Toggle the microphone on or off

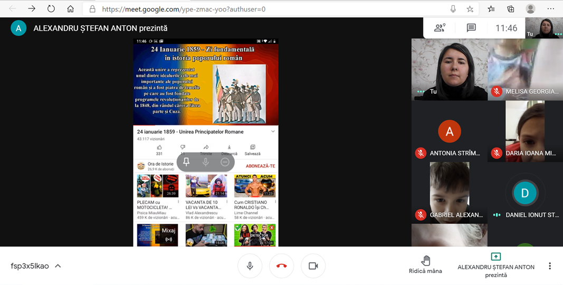pos(250,266)
